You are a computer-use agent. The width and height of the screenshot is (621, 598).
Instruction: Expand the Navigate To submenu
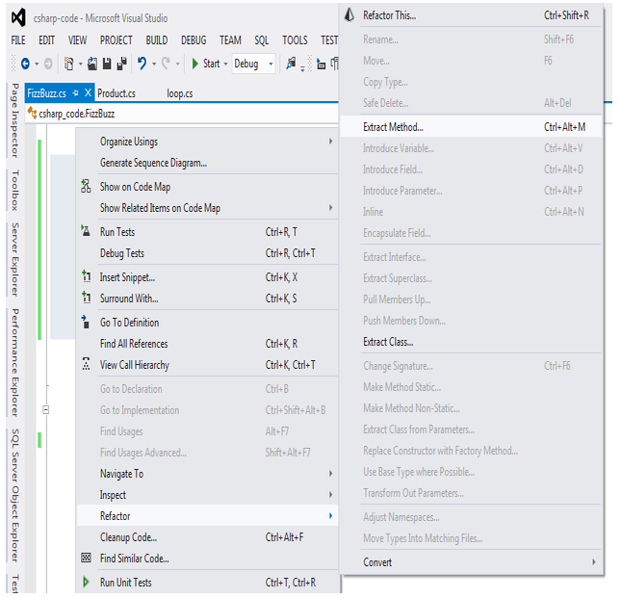coord(330,473)
